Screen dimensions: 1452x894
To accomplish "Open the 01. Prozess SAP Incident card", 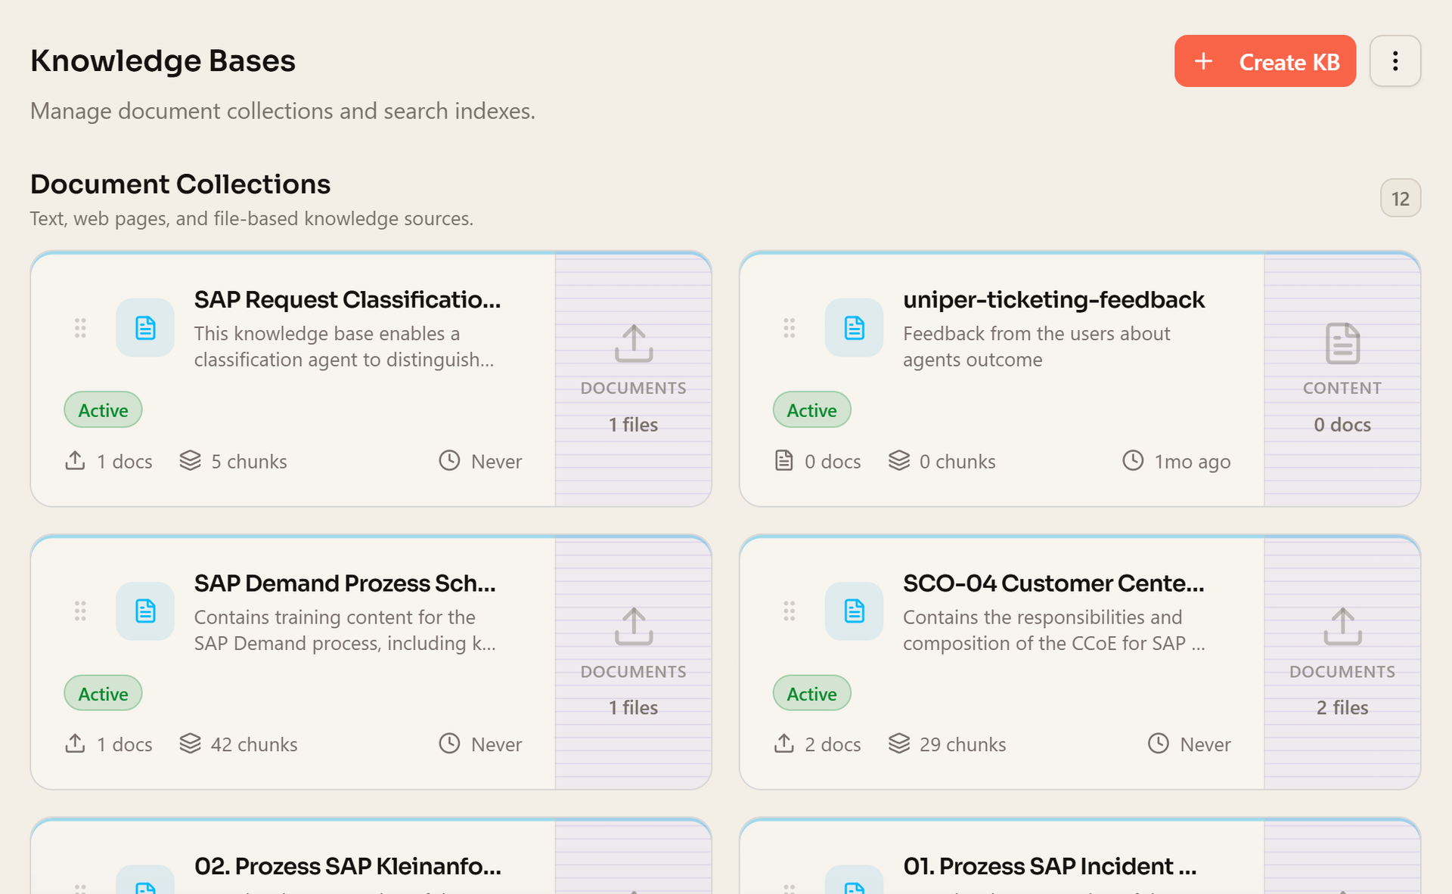I will [1080, 856].
